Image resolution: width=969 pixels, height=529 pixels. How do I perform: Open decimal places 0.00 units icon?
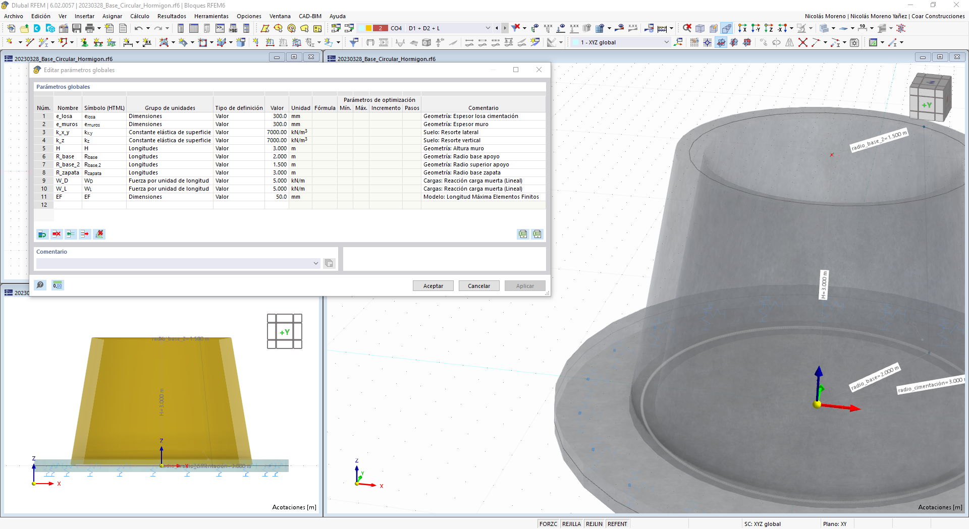point(58,285)
